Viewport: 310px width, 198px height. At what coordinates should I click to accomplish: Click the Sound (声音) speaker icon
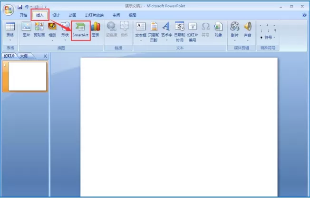coord(248,26)
